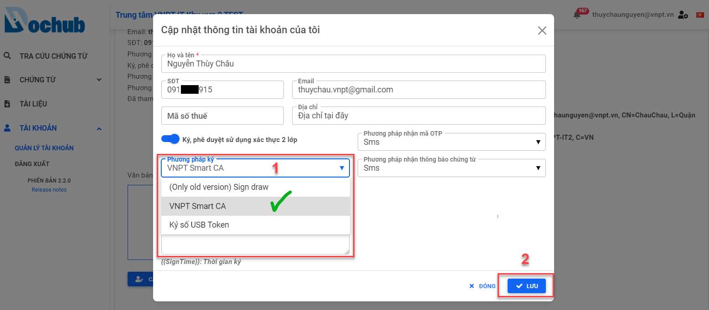Click ĐĂNG XUẤT to log out
The height and width of the screenshot is (310, 709).
tap(32, 164)
